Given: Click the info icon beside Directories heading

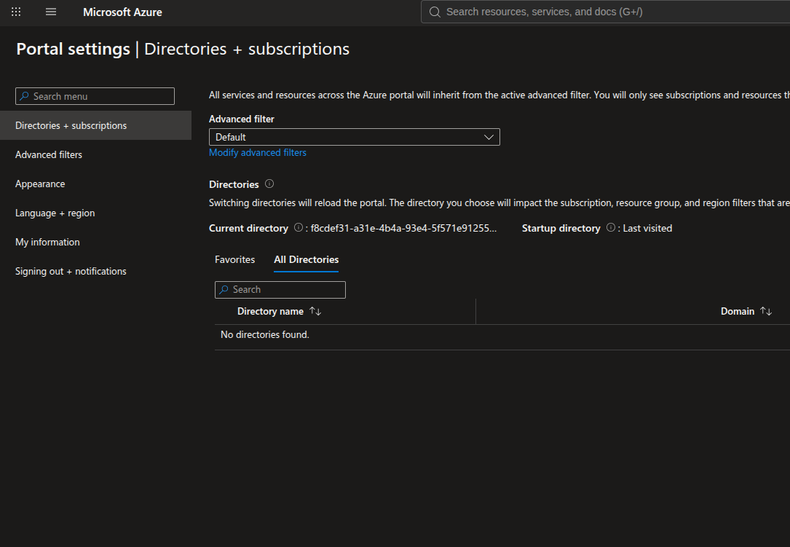Looking at the screenshot, I should tap(269, 184).
